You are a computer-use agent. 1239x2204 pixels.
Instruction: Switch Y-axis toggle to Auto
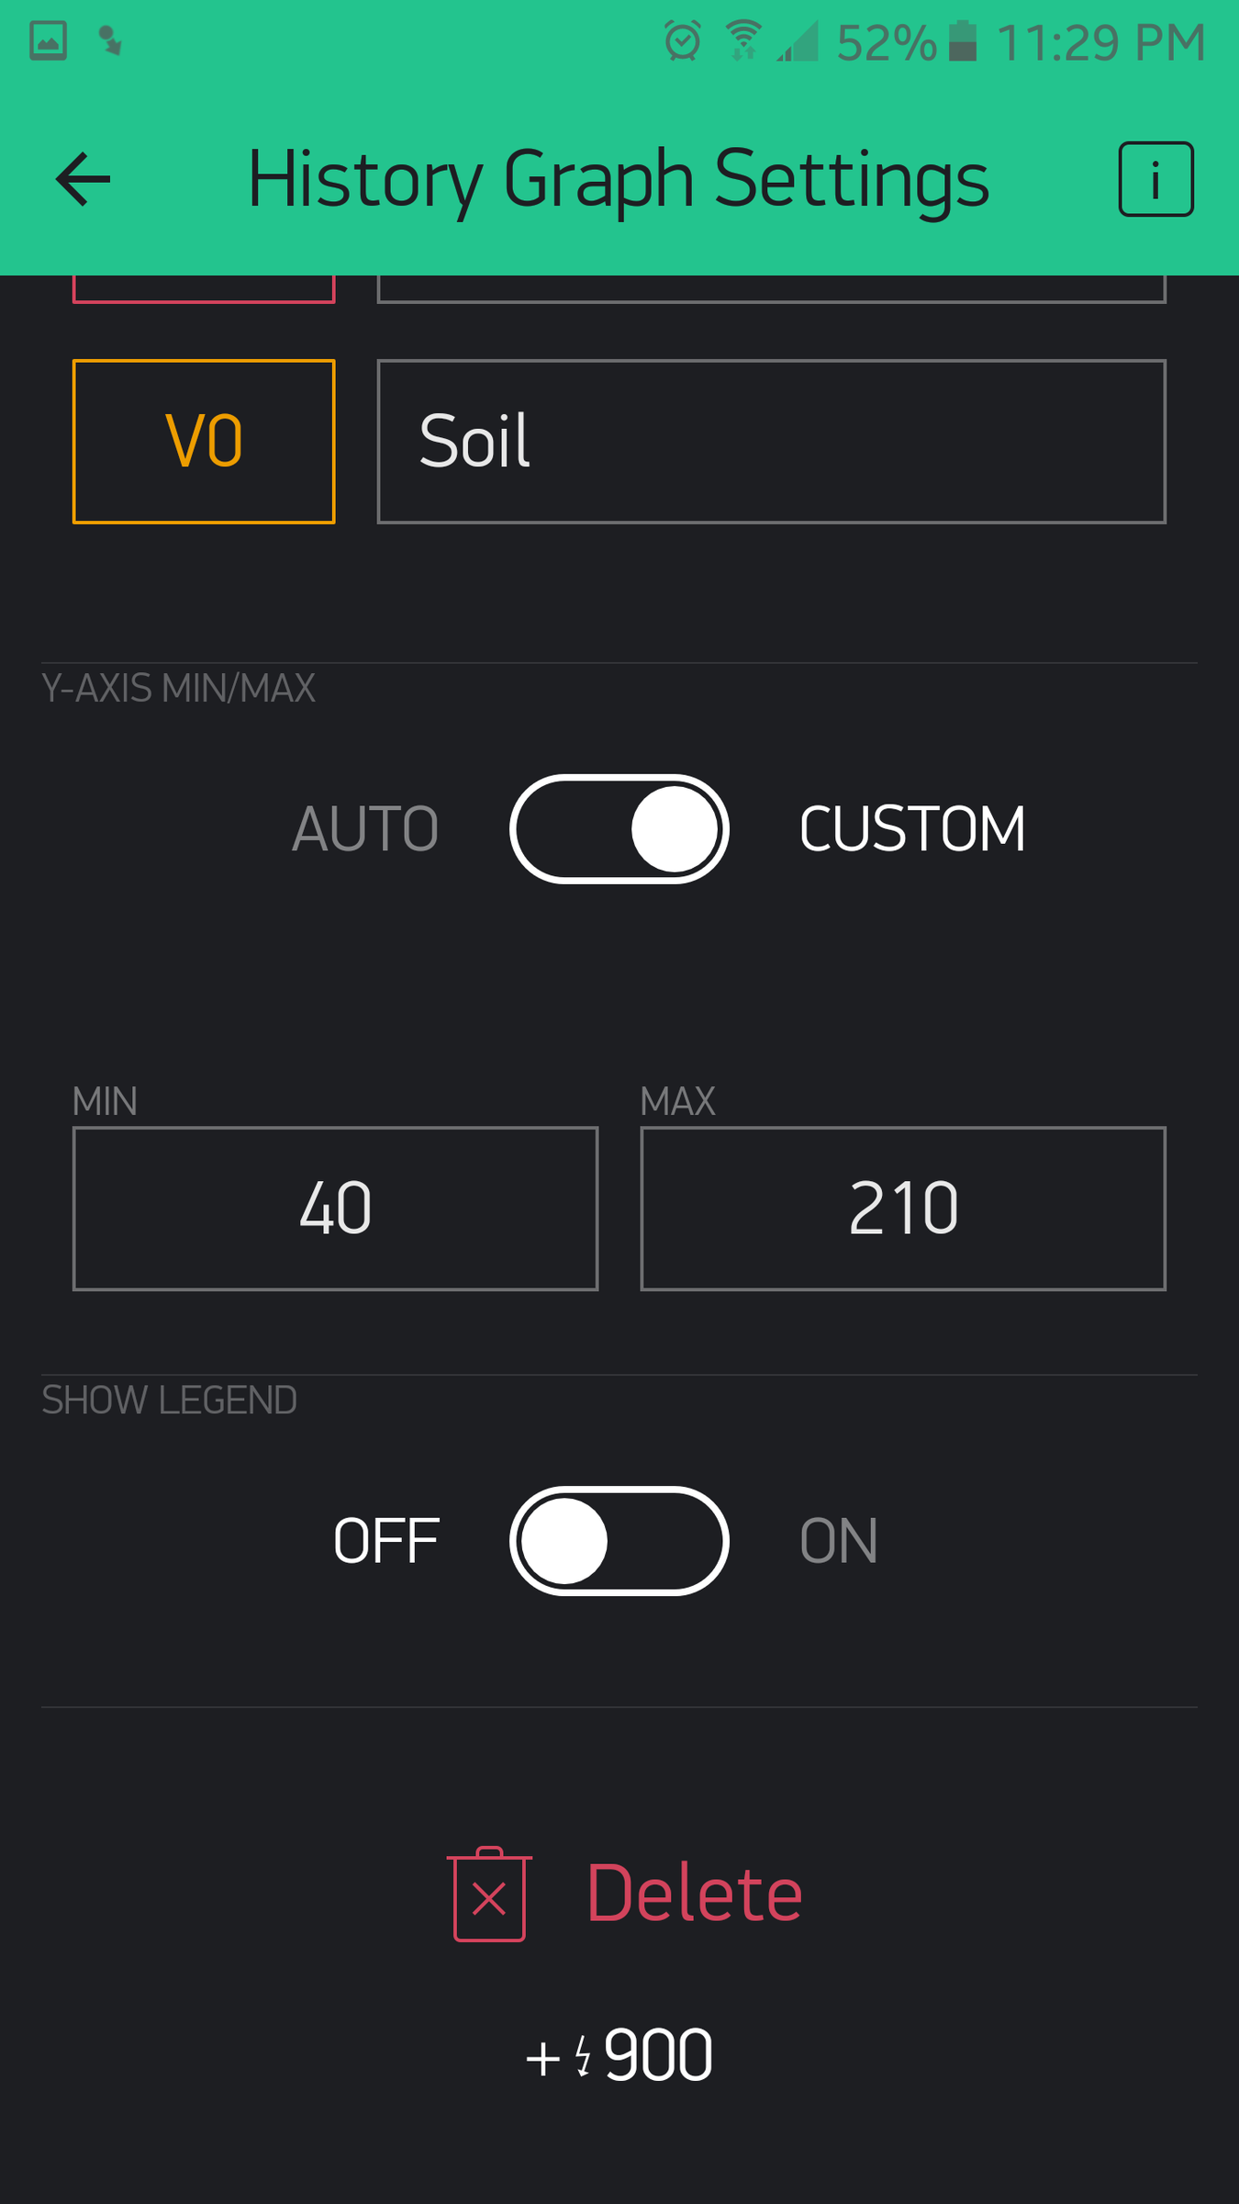pos(619,829)
